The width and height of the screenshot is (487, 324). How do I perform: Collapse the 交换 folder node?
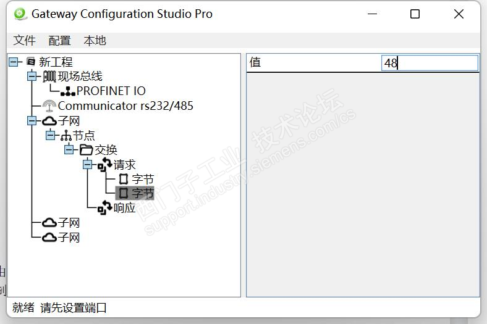pyautogui.click(x=69, y=150)
